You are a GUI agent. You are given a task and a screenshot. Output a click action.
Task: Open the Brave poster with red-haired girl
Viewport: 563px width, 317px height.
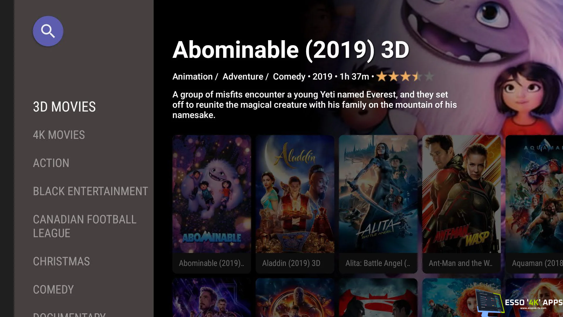coord(449,298)
